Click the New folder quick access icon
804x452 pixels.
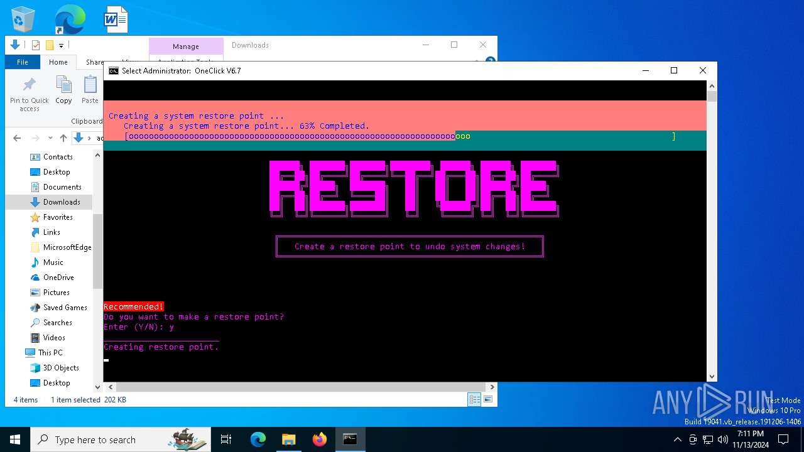(50, 45)
